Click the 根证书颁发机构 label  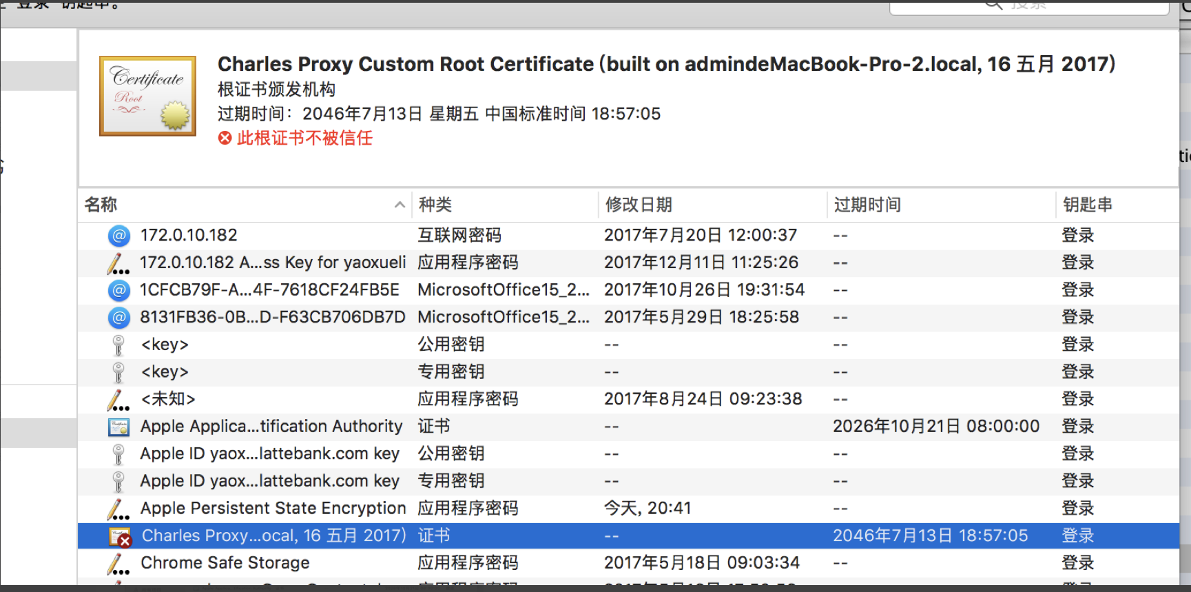pyautogui.click(x=277, y=90)
